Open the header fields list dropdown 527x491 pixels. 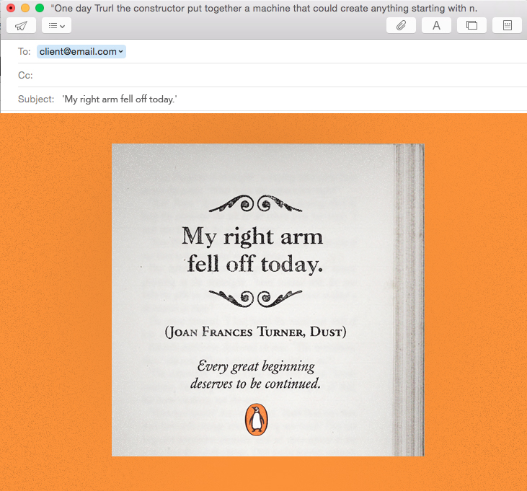56,25
